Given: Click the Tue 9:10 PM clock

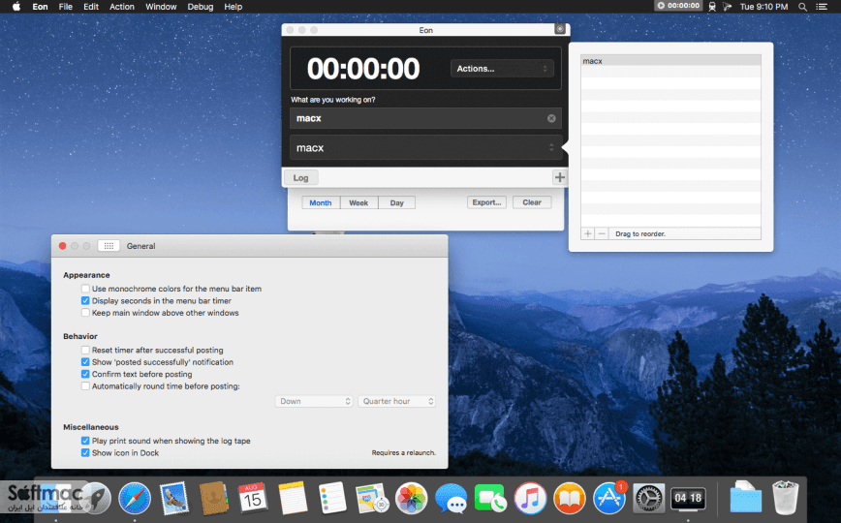Looking at the screenshot, I should click(763, 7).
